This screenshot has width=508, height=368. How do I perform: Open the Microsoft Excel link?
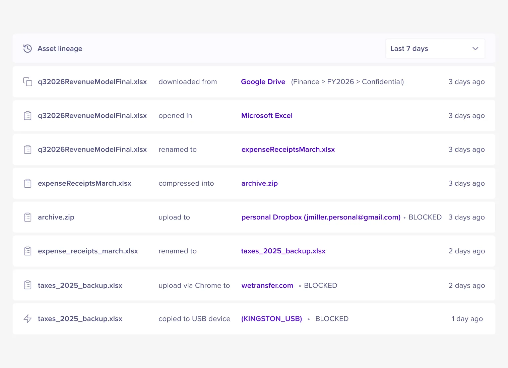coord(267,116)
